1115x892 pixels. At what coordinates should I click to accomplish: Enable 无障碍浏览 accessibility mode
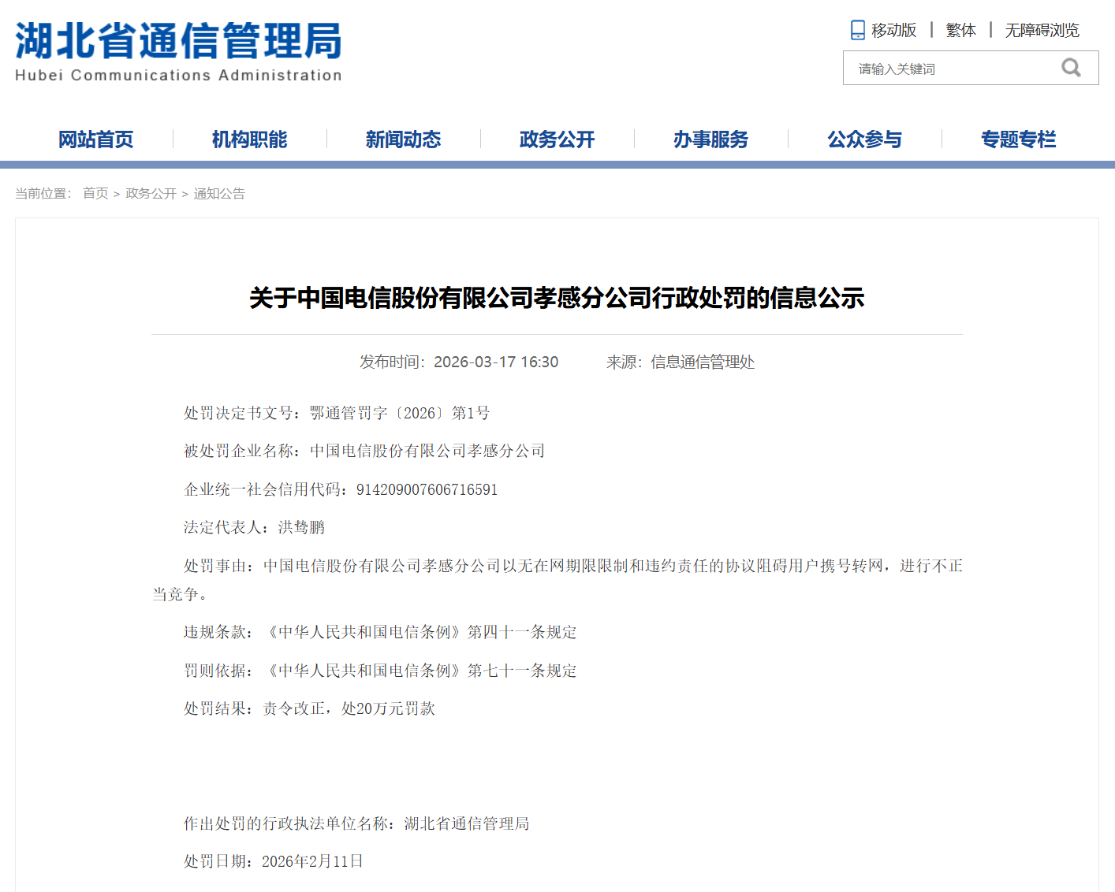[x=1042, y=30]
